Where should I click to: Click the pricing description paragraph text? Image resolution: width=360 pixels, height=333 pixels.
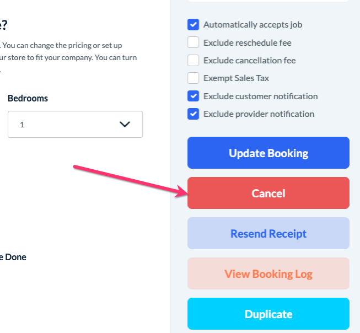pos(69,50)
